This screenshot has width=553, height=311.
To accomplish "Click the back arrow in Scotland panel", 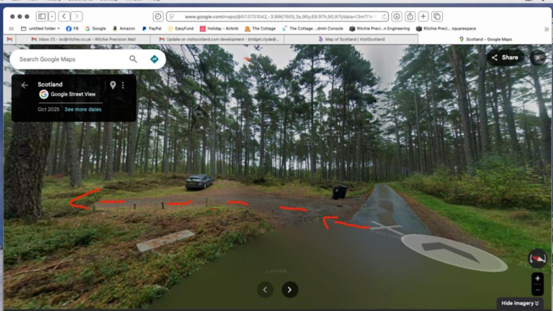I will [x=24, y=85].
